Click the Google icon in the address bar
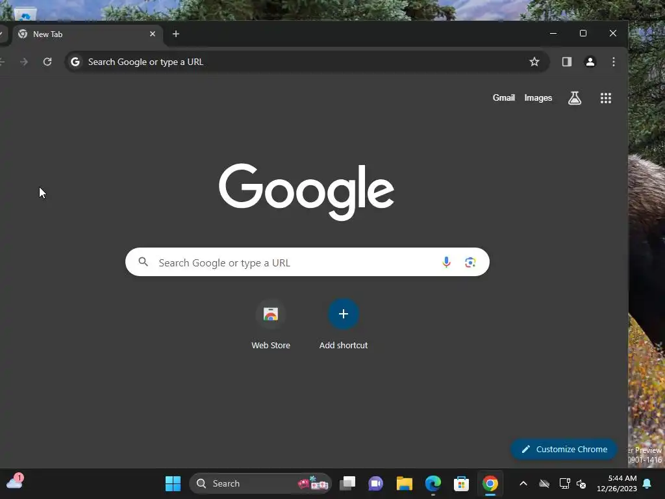 coord(75,62)
